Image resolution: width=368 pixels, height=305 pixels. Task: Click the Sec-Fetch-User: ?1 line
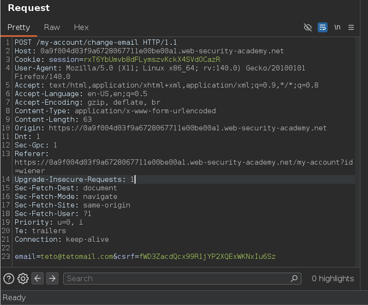point(53,214)
